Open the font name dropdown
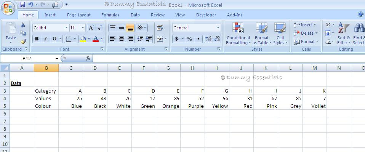The width and height of the screenshot is (365, 152). (66, 28)
